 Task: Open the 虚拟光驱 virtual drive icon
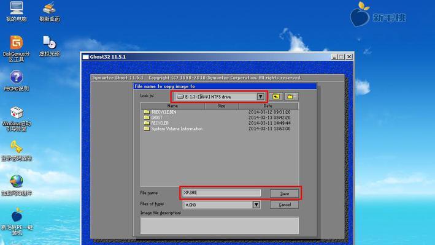pyautogui.click(x=49, y=46)
